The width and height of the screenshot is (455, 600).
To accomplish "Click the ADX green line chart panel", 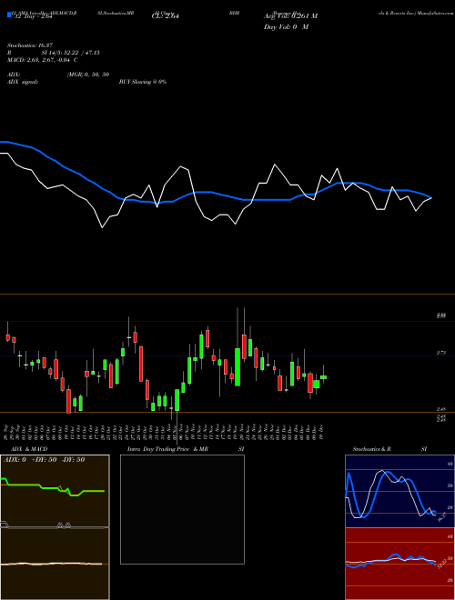I will (55, 491).
